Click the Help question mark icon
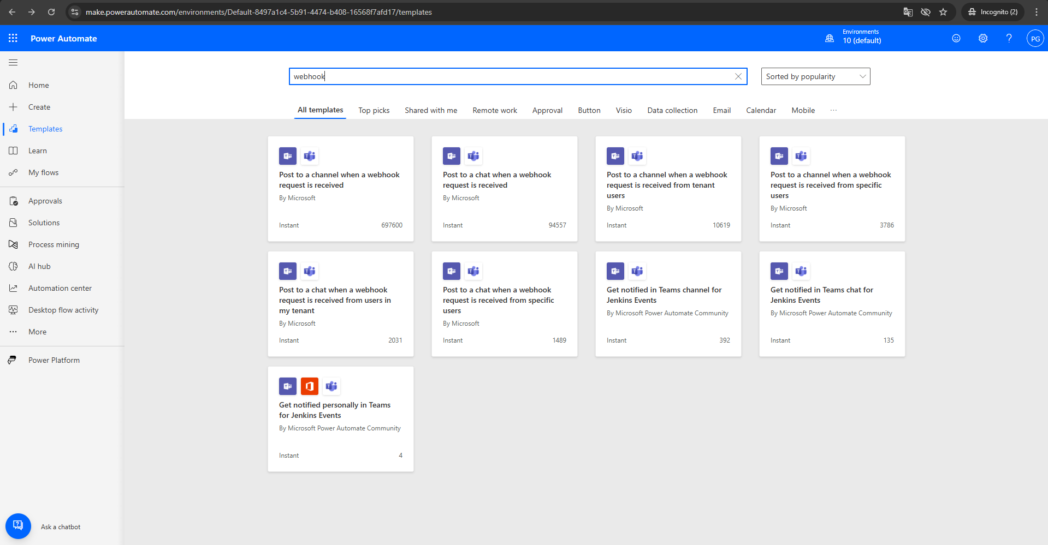Viewport: 1048px width, 545px height. (1009, 38)
